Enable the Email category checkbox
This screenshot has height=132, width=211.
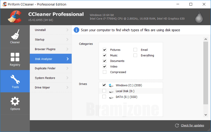pos(135,50)
